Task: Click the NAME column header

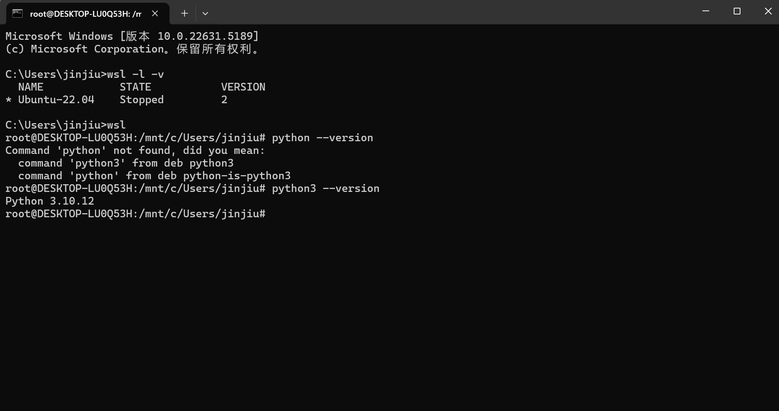Action: pyautogui.click(x=31, y=87)
